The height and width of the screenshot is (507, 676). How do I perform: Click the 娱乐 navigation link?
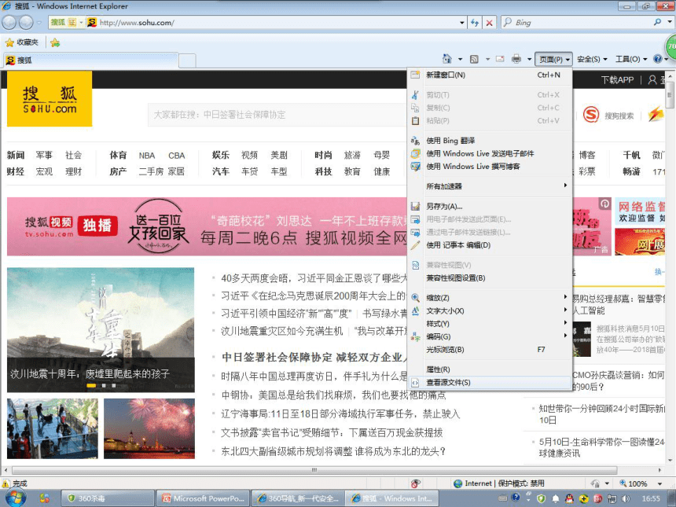point(221,155)
